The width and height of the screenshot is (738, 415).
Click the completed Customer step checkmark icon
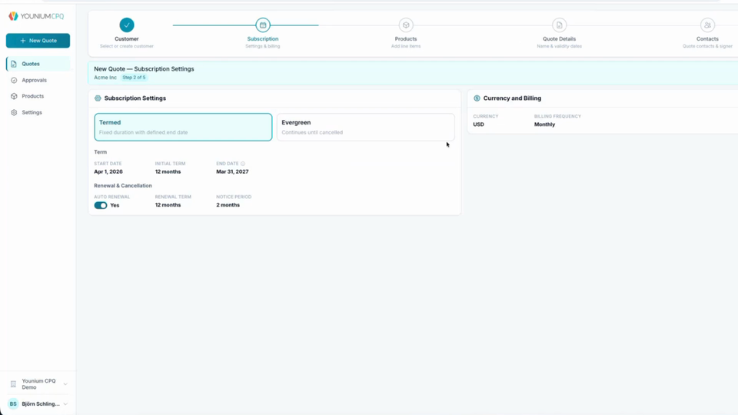tap(127, 25)
